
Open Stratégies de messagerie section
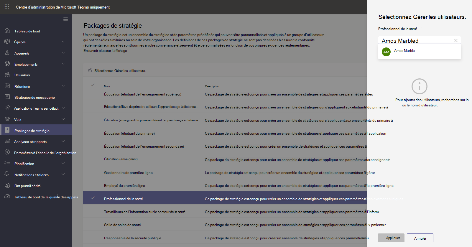click(34, 98)
